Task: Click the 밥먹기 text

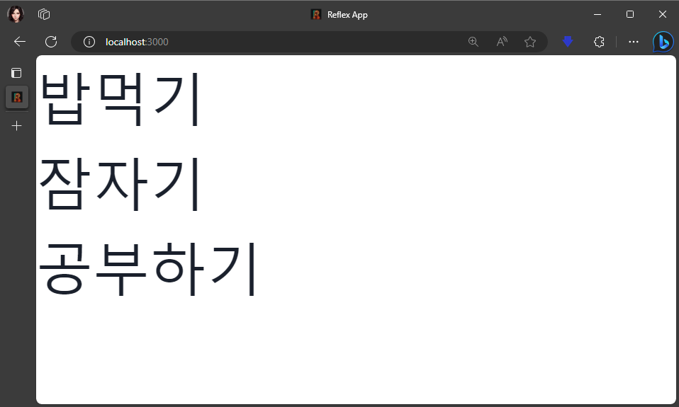Action: click(x=120, y=99)
